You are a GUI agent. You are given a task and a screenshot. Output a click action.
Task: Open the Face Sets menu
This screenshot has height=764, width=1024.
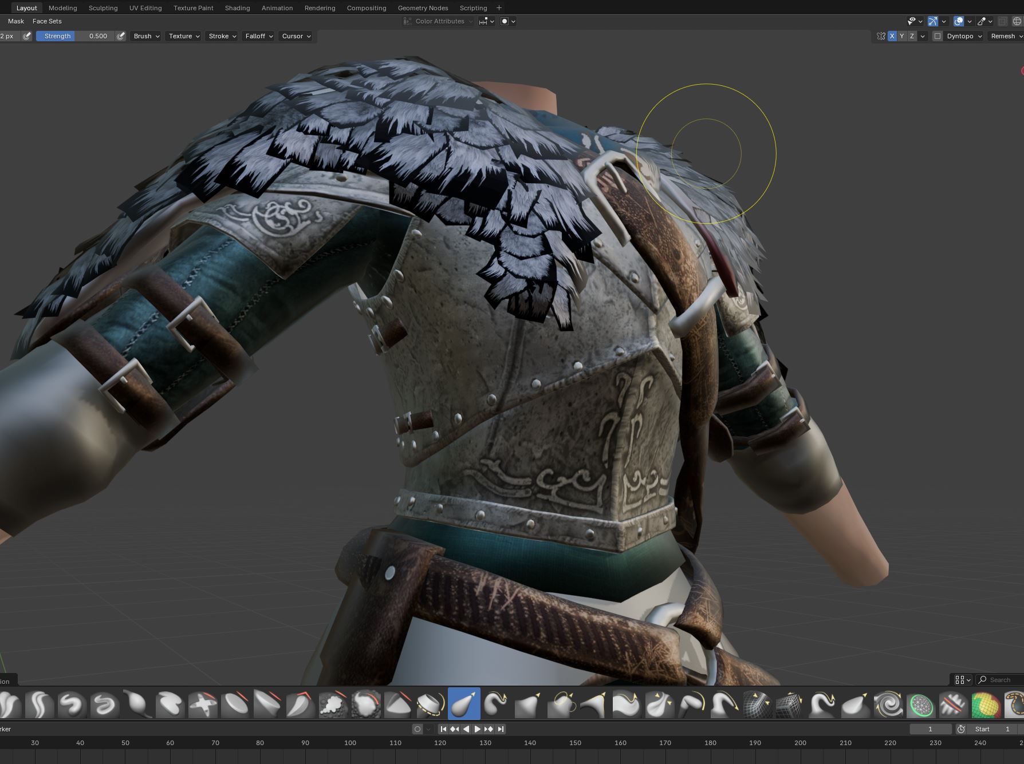47,21
